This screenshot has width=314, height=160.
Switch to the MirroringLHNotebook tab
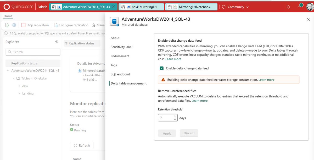tap(191, 7)
